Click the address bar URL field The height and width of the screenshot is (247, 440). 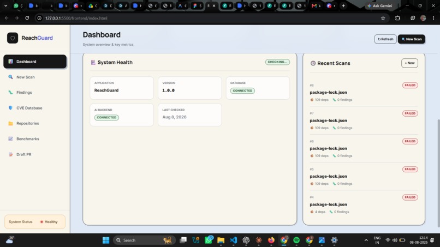211,18
